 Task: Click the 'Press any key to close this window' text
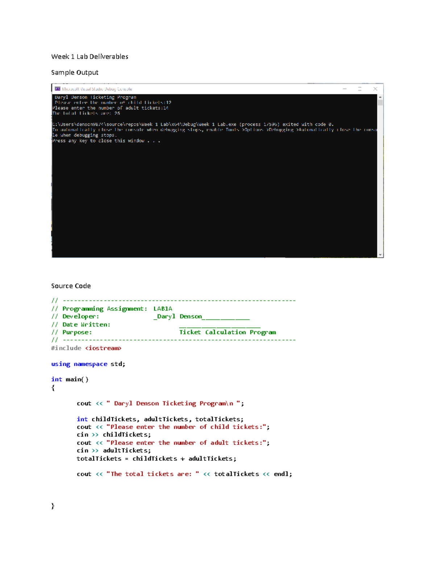(107, 141)
